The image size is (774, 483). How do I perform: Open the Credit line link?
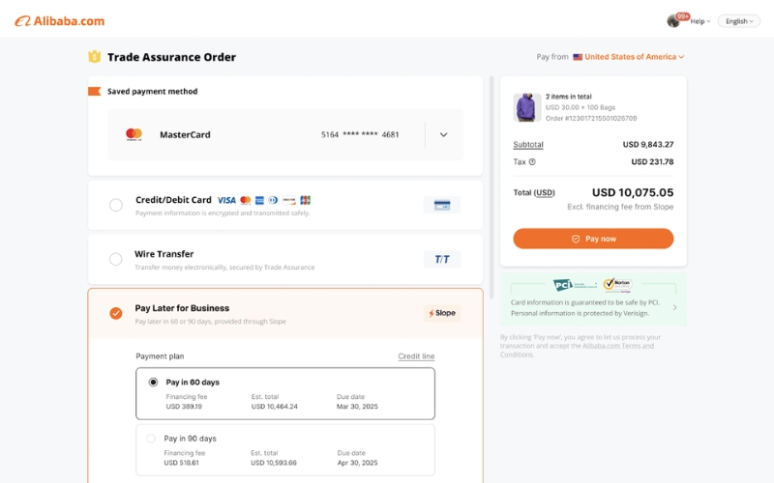(416, 356)
